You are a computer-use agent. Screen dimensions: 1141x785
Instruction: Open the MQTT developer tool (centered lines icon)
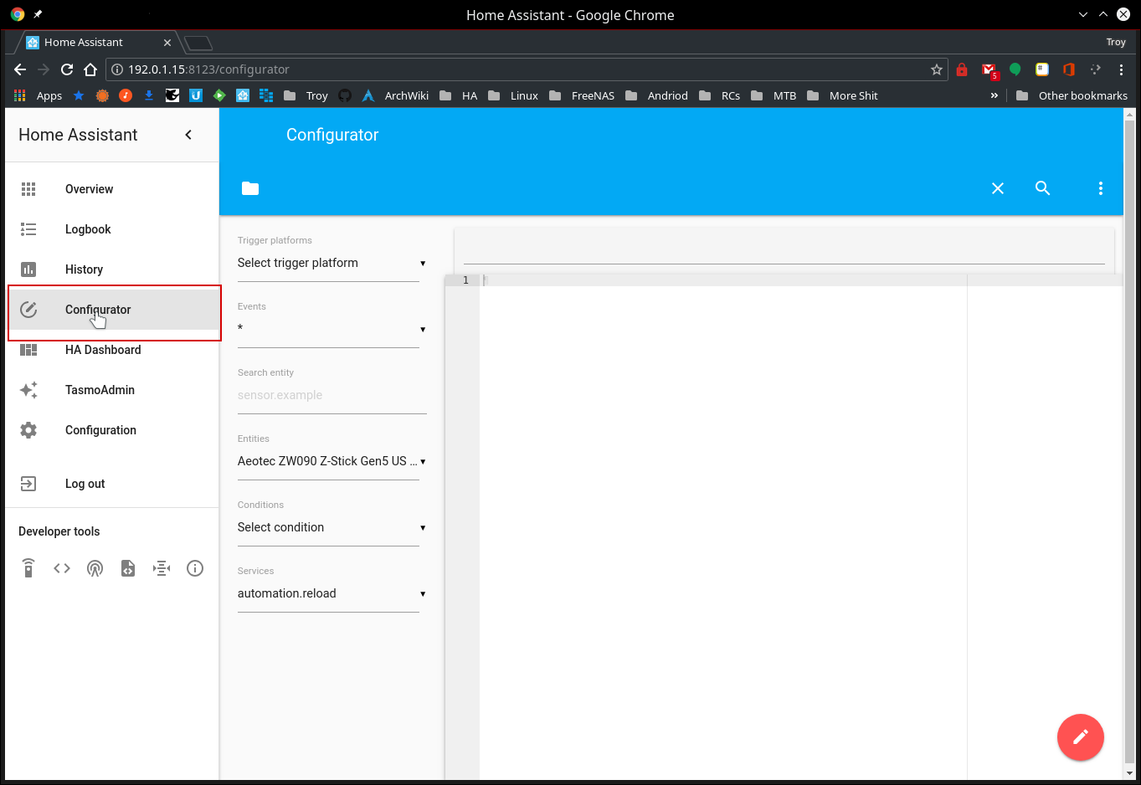[x=162, y=568]
